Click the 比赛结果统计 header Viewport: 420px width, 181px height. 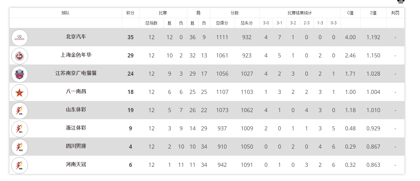300,13
